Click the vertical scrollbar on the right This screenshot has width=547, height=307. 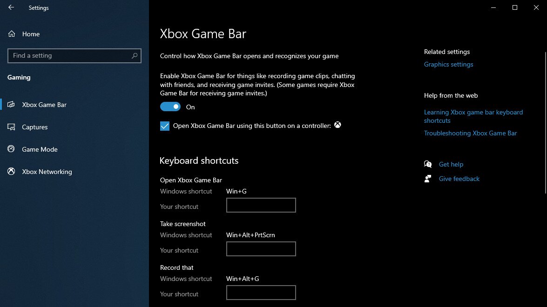point(545,123)
